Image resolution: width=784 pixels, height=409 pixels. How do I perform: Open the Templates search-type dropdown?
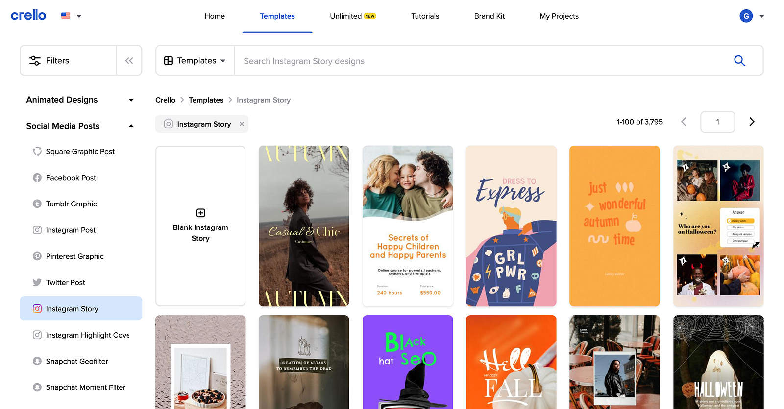[196, 61]
